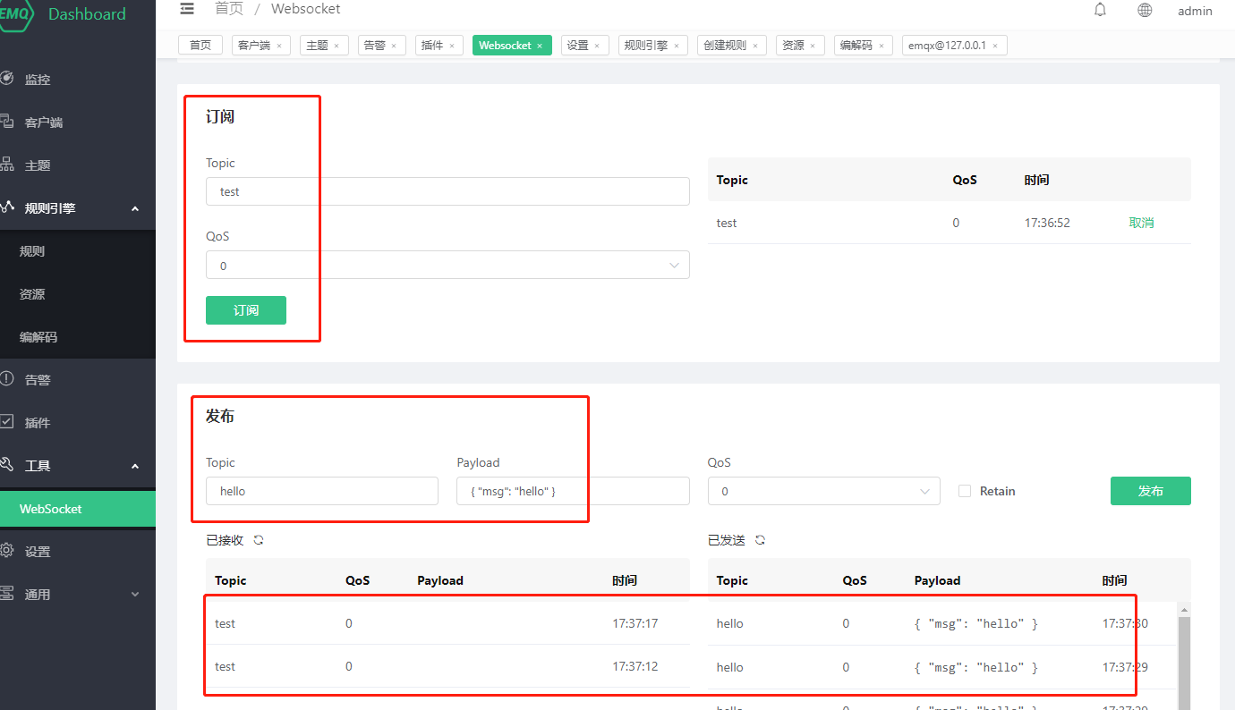This screenshot has height=710, width=1235.
Task: Refresh the 已发送 messages list
Action: tap(761, 540)
